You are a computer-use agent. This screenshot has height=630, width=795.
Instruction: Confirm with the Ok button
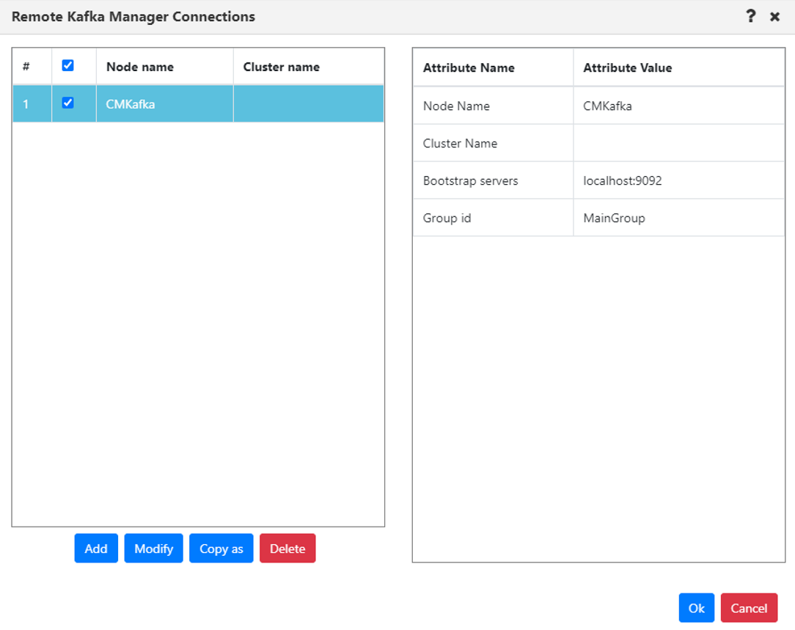pos(696,607)
